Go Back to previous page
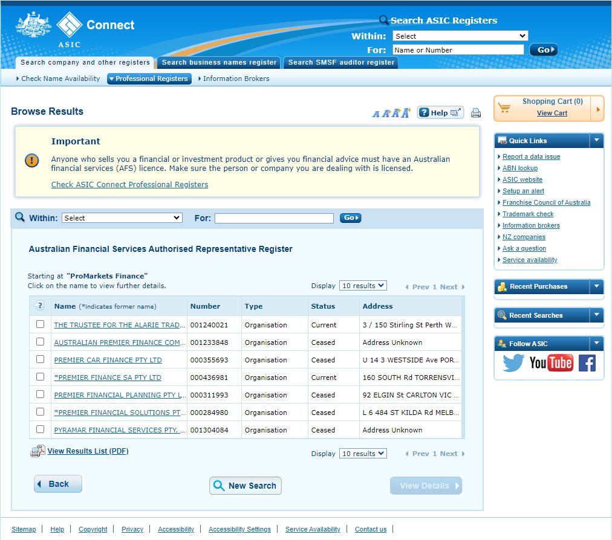The width and height of the screenshot is (612, 540). (x=58, y=484)
